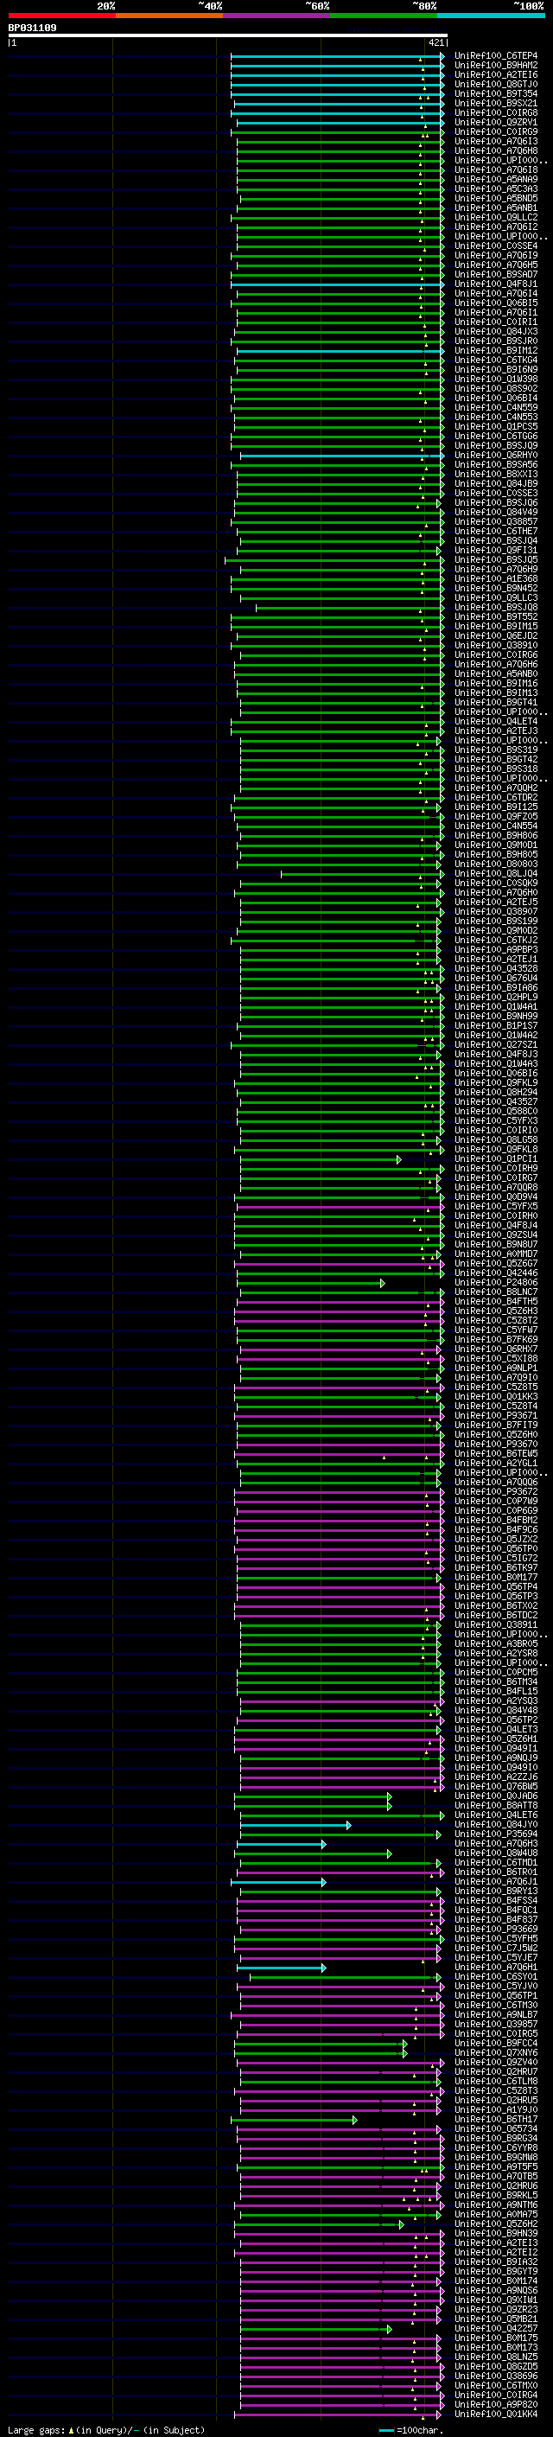Screen dimensions: 553x2437
Task: Open hit UniRef100_B6TH17
Action: coord(495,2119)
